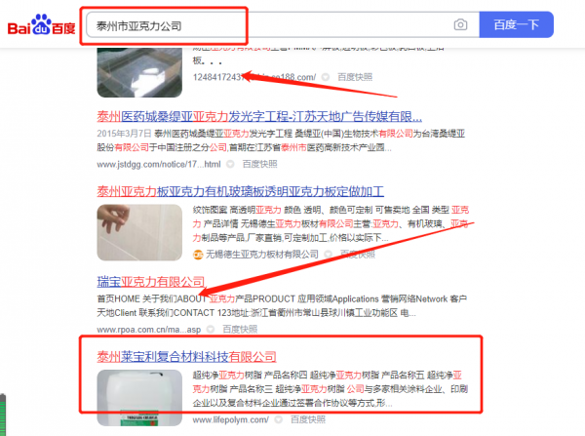Open 泰州亚克力板亚克力有机玻璃板 result title
The height and width of the screenshot is (436, 585).
(x=240, y=191)
